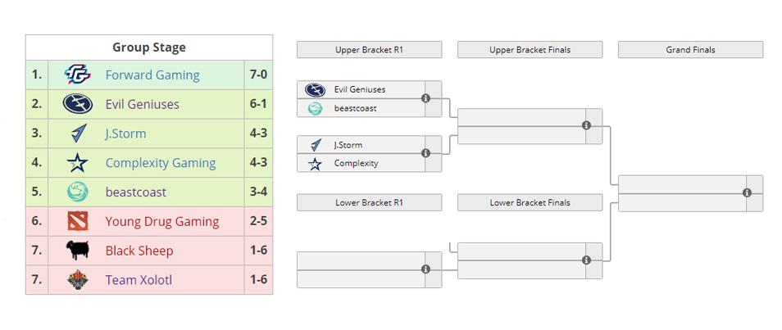
Task: Open info for Evil Geniuses vs beastcoast match
Action: tap(425, 98)
